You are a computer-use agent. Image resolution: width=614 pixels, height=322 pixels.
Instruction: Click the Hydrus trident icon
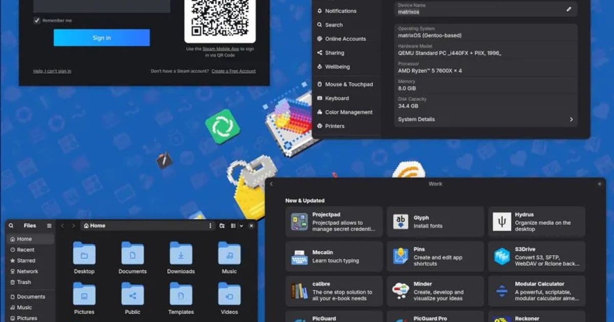[x=502, y=221]
